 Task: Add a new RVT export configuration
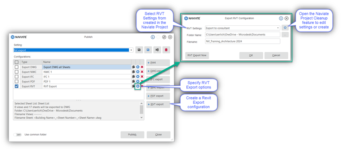click(x=158, y=104)
